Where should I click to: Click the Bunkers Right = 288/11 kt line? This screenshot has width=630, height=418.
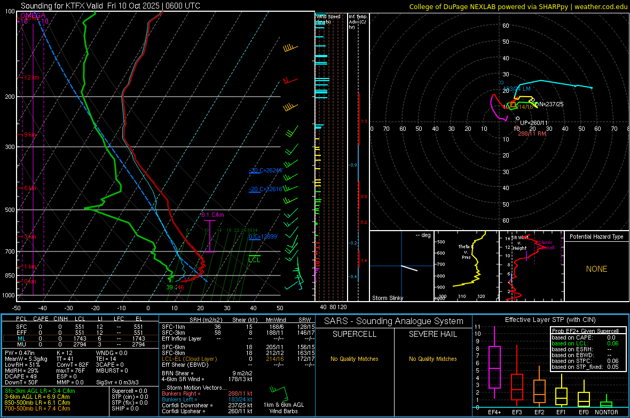(207, 393)
